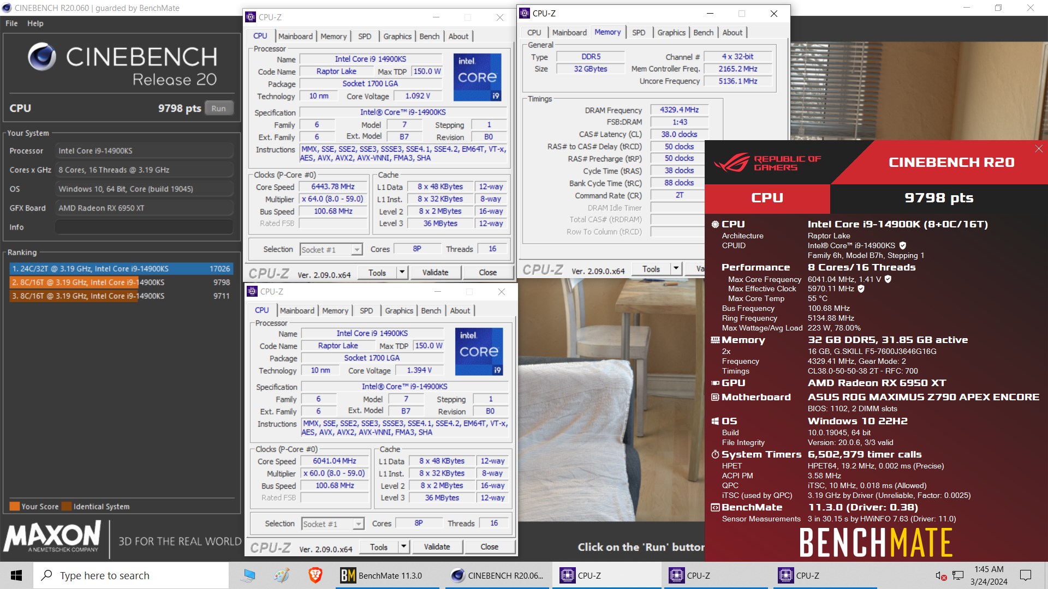Screen dimensions: 1048x589
Task: Click the 9798 pts score in ROG panel
Action: pyautogui.click(x=939, y=198)
